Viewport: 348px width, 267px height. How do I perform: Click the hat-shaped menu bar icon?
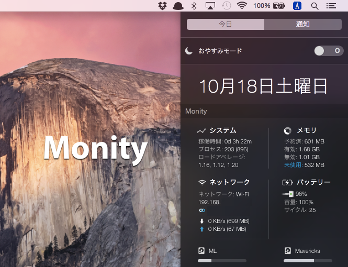click(178, 6)
